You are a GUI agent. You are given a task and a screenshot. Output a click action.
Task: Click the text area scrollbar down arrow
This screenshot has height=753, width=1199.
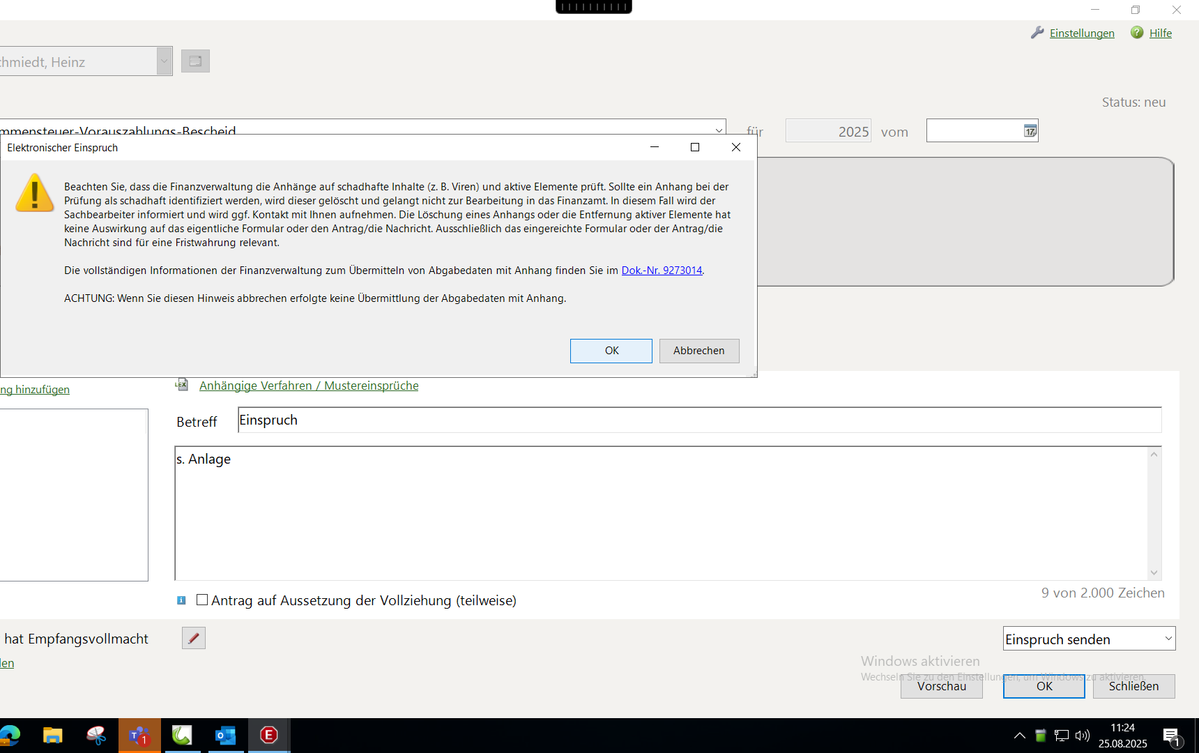point(1154,572)
